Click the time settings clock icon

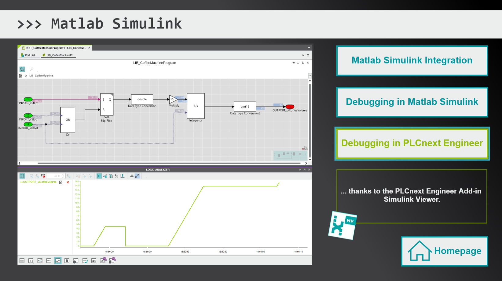pos(111,176)
